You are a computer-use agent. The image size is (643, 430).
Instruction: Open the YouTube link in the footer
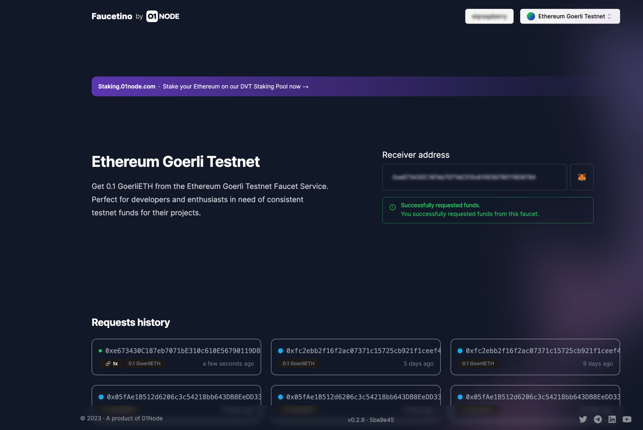627,419
